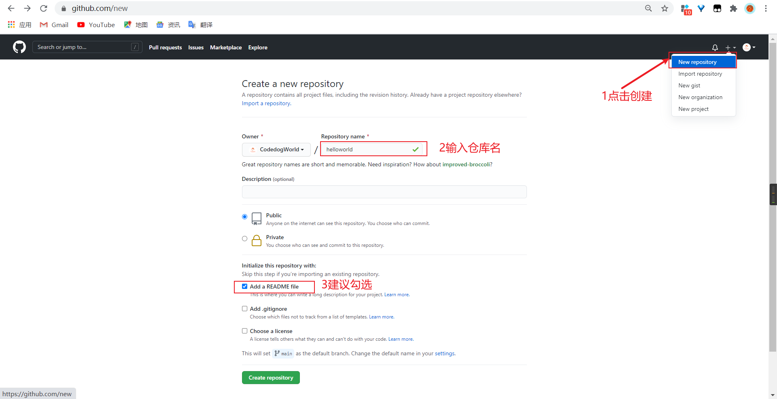Screen dimensions: 777x399
Task: Expand the user avatar menu
Action: [x=749, y=47]
